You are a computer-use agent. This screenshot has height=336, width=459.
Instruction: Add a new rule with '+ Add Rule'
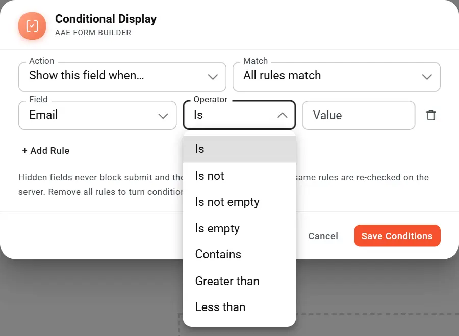click(46, 151)
